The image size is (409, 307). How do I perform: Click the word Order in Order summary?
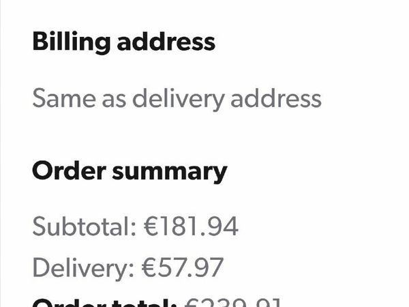point(69,171)
